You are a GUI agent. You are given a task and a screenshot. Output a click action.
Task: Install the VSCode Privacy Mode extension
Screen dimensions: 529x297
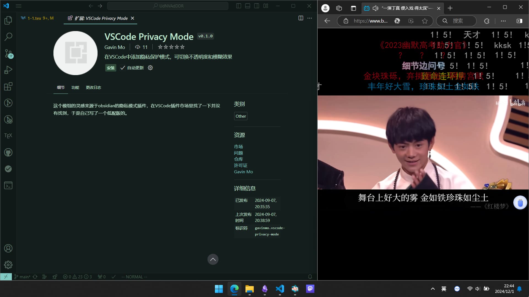[x=111, y=68]
